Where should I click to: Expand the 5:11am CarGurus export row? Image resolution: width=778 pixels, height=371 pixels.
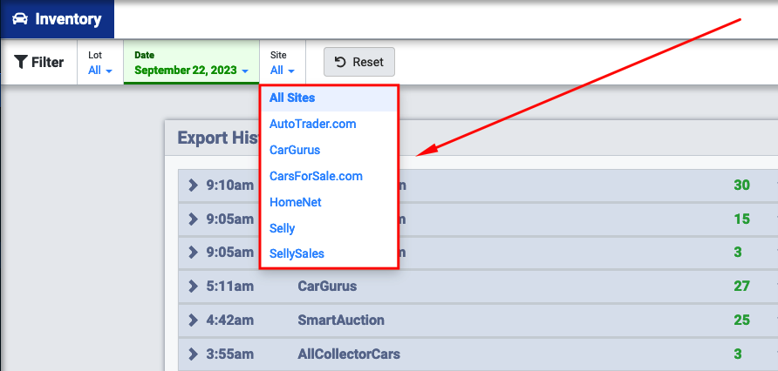[x=193, y=286]
